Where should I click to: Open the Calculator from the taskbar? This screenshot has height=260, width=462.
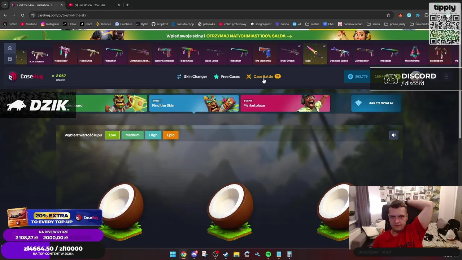[289, 255]
